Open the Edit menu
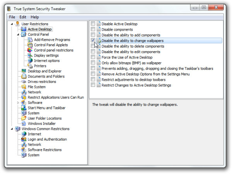The image size is (232, 174). [x=23, y=17]
